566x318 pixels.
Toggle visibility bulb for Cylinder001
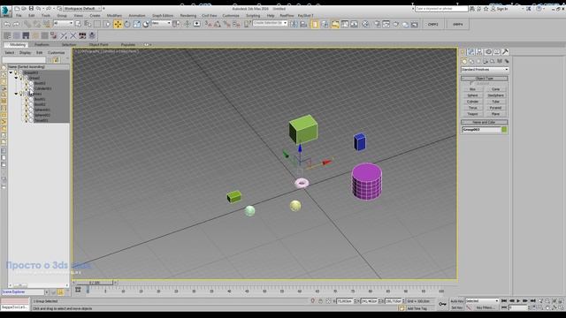tap(26, 88)
